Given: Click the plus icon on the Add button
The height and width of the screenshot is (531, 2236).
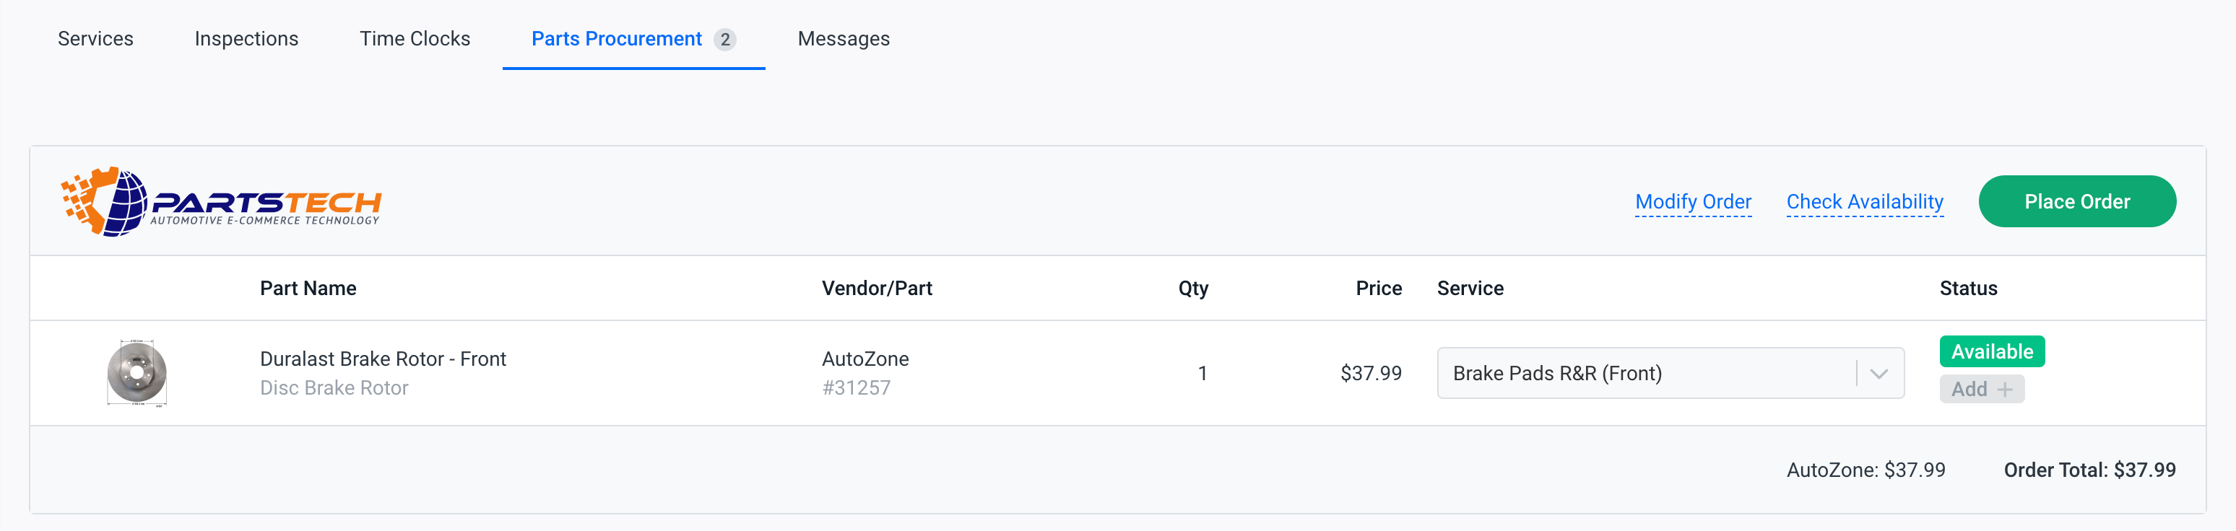Looking at the screenshot, I should point(2006,389).
